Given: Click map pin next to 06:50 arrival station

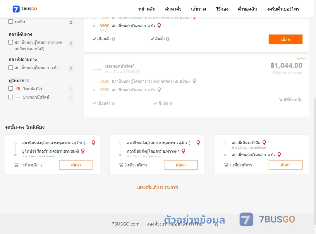Looking at the screenshot, I should pos(159,90).
